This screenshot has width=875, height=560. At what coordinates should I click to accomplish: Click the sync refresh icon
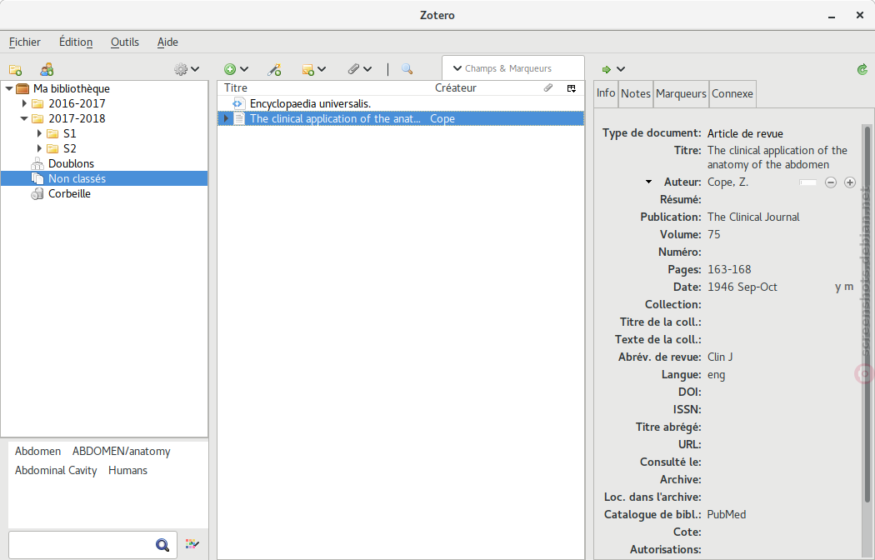[862, 69]
